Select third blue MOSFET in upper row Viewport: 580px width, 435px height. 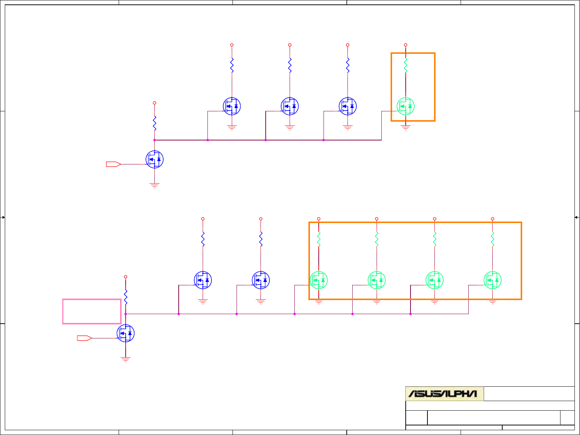[x=347, y=106]
